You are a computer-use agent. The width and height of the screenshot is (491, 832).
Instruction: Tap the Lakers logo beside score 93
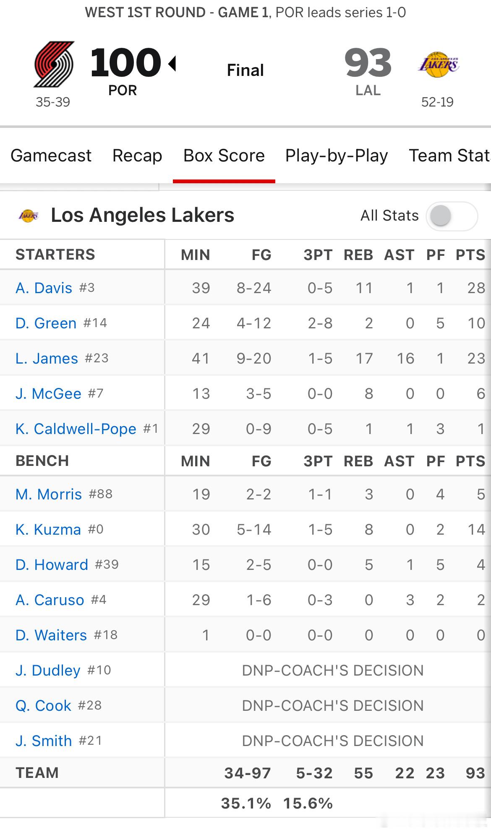click(439, 65)
